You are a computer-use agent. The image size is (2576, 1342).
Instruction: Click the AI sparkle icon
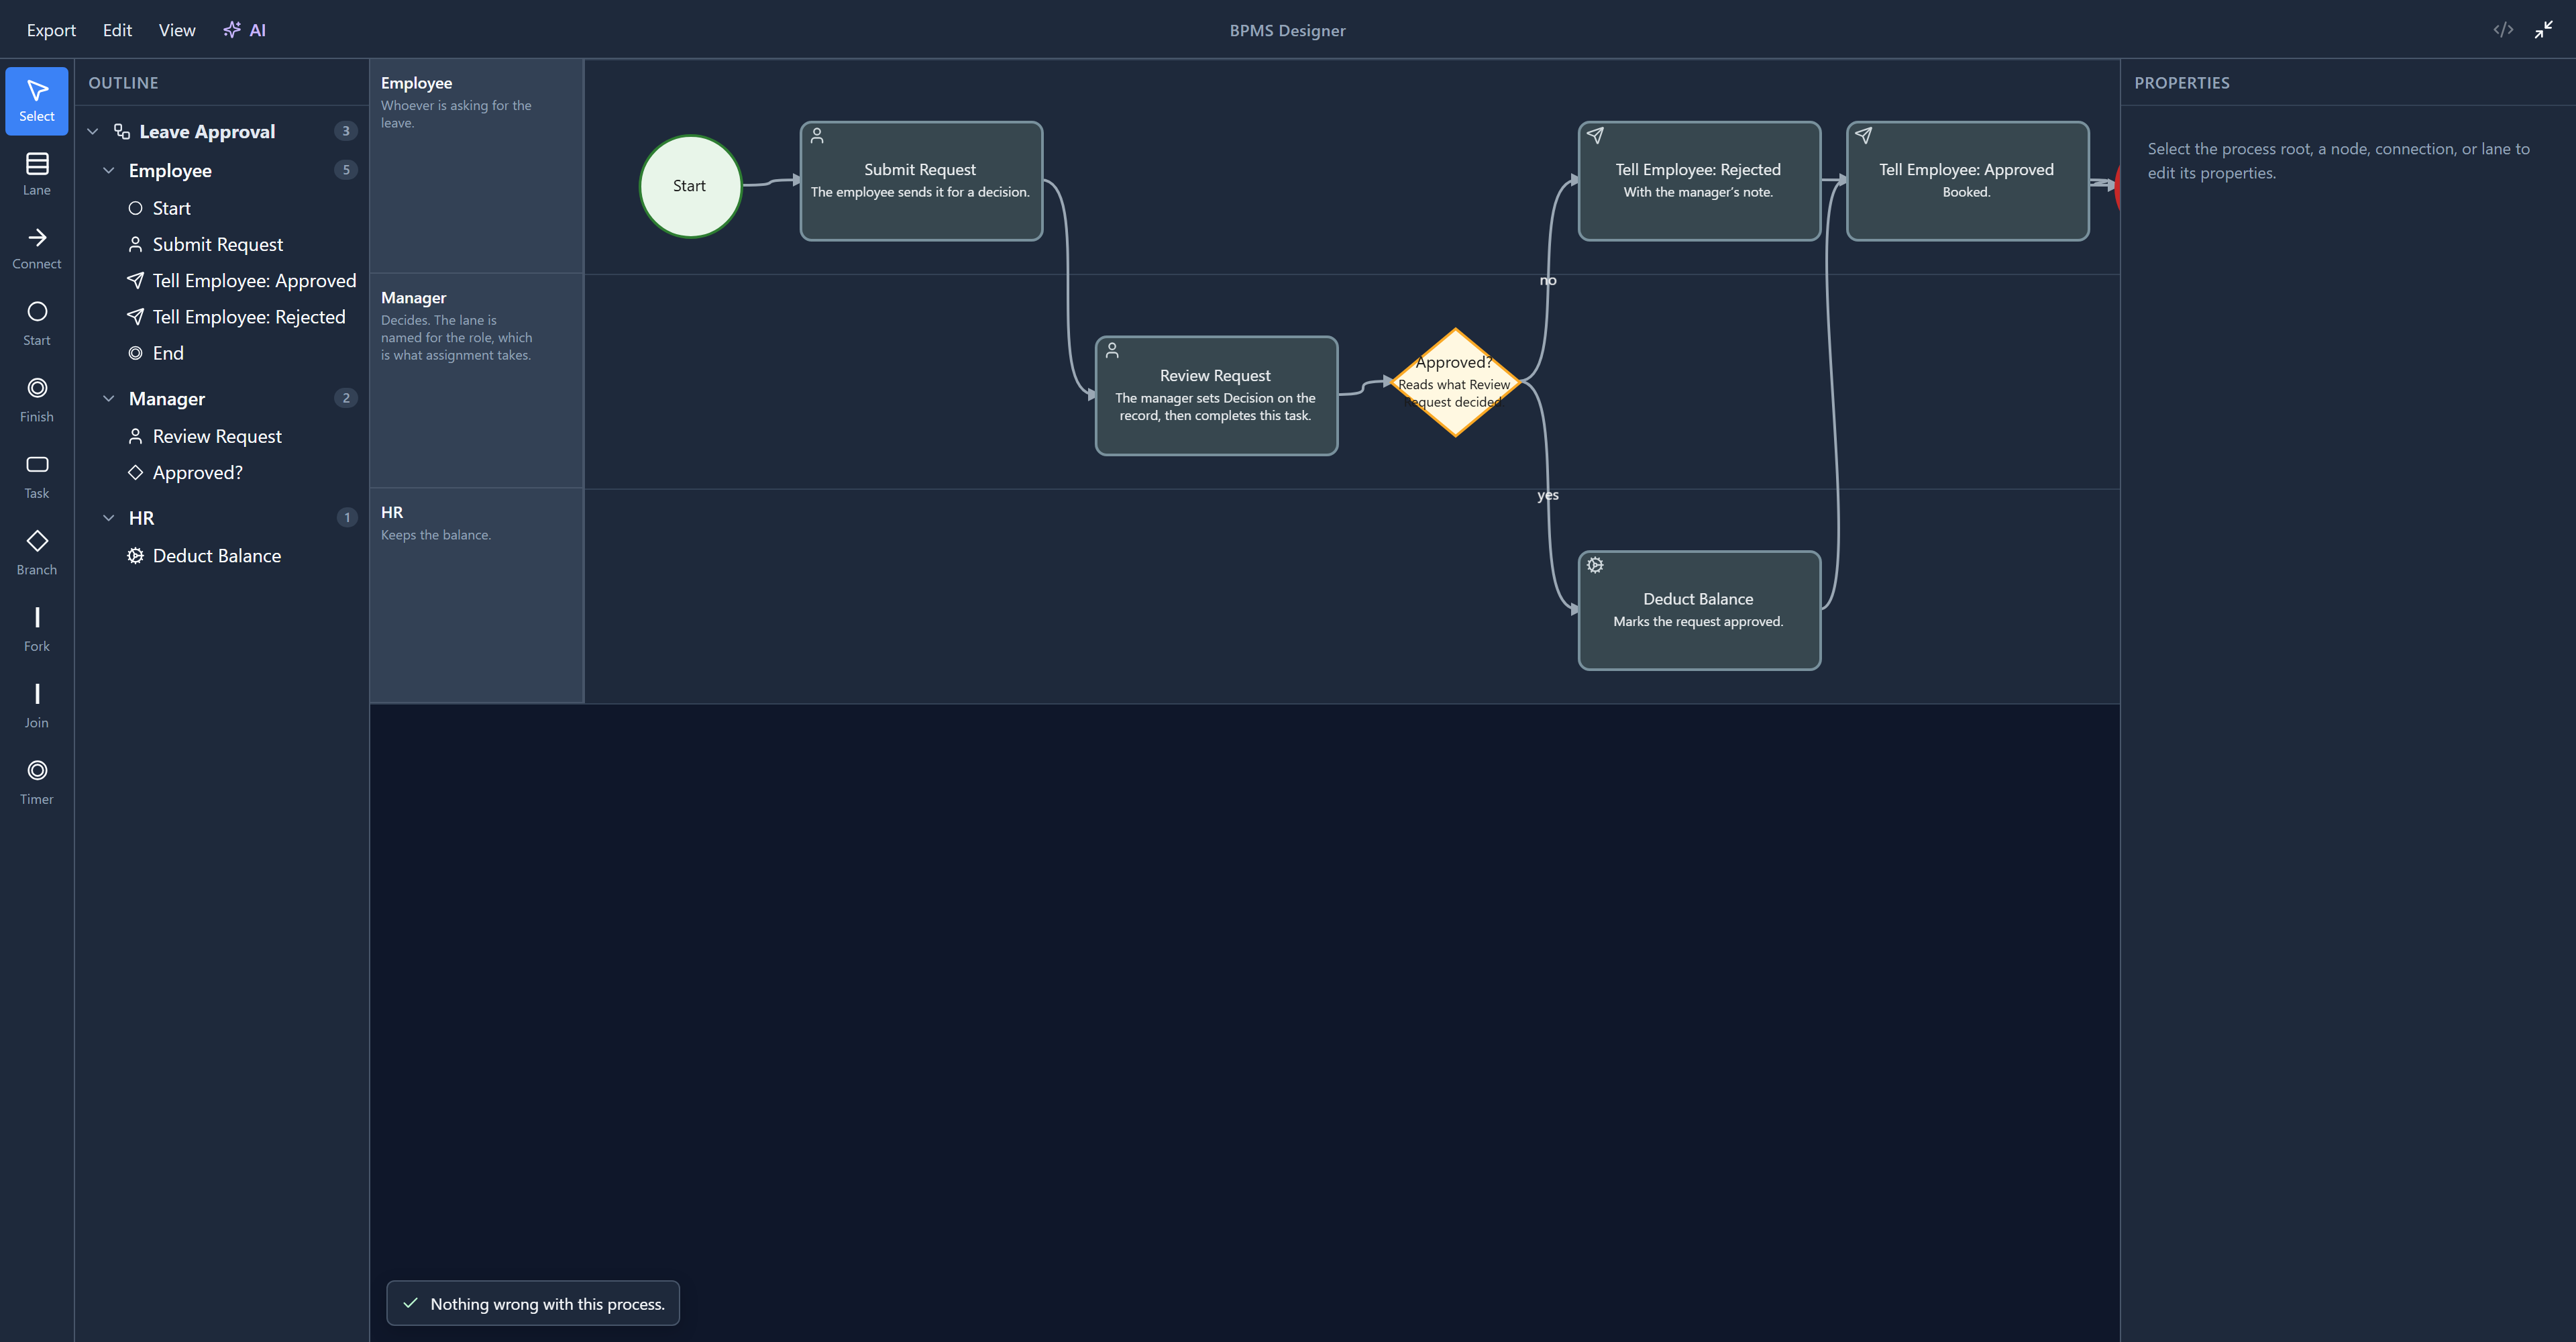[232, 30]
